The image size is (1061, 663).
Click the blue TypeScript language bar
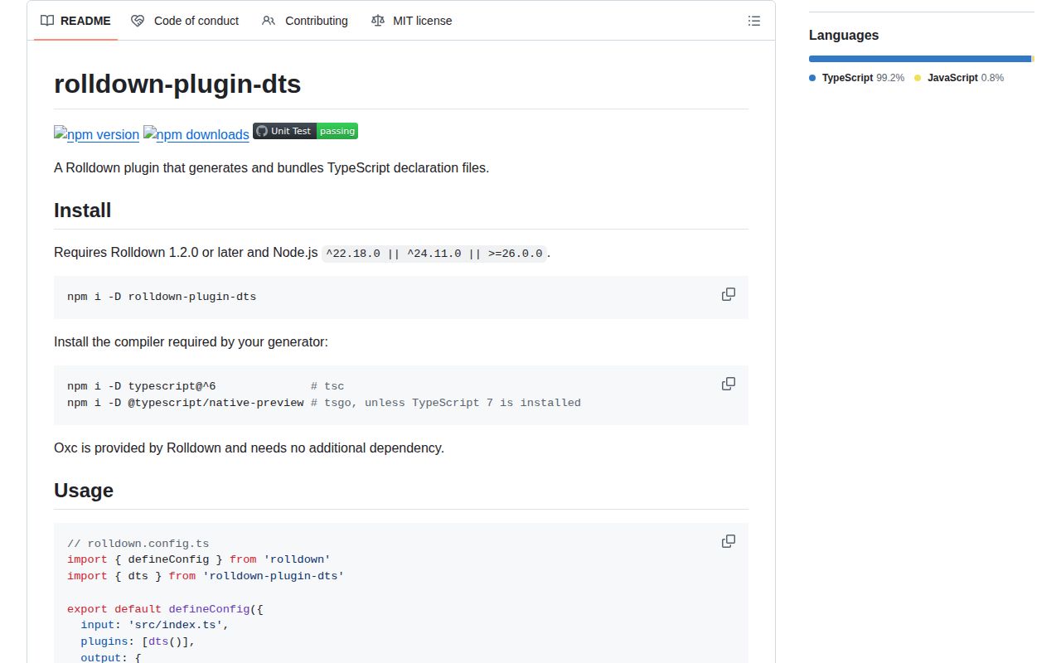[x=920, y=59]
